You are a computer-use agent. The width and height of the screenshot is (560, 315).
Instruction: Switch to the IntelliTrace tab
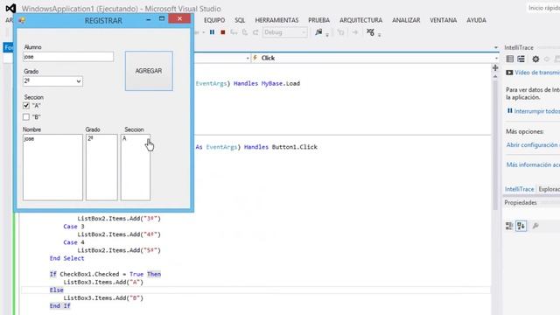[x=519, y=189]
